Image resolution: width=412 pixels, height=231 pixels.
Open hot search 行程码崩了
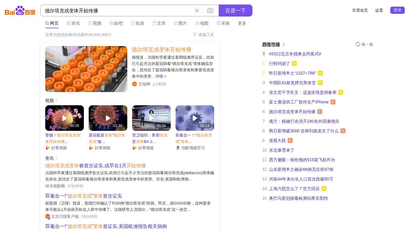pos(280,63)
